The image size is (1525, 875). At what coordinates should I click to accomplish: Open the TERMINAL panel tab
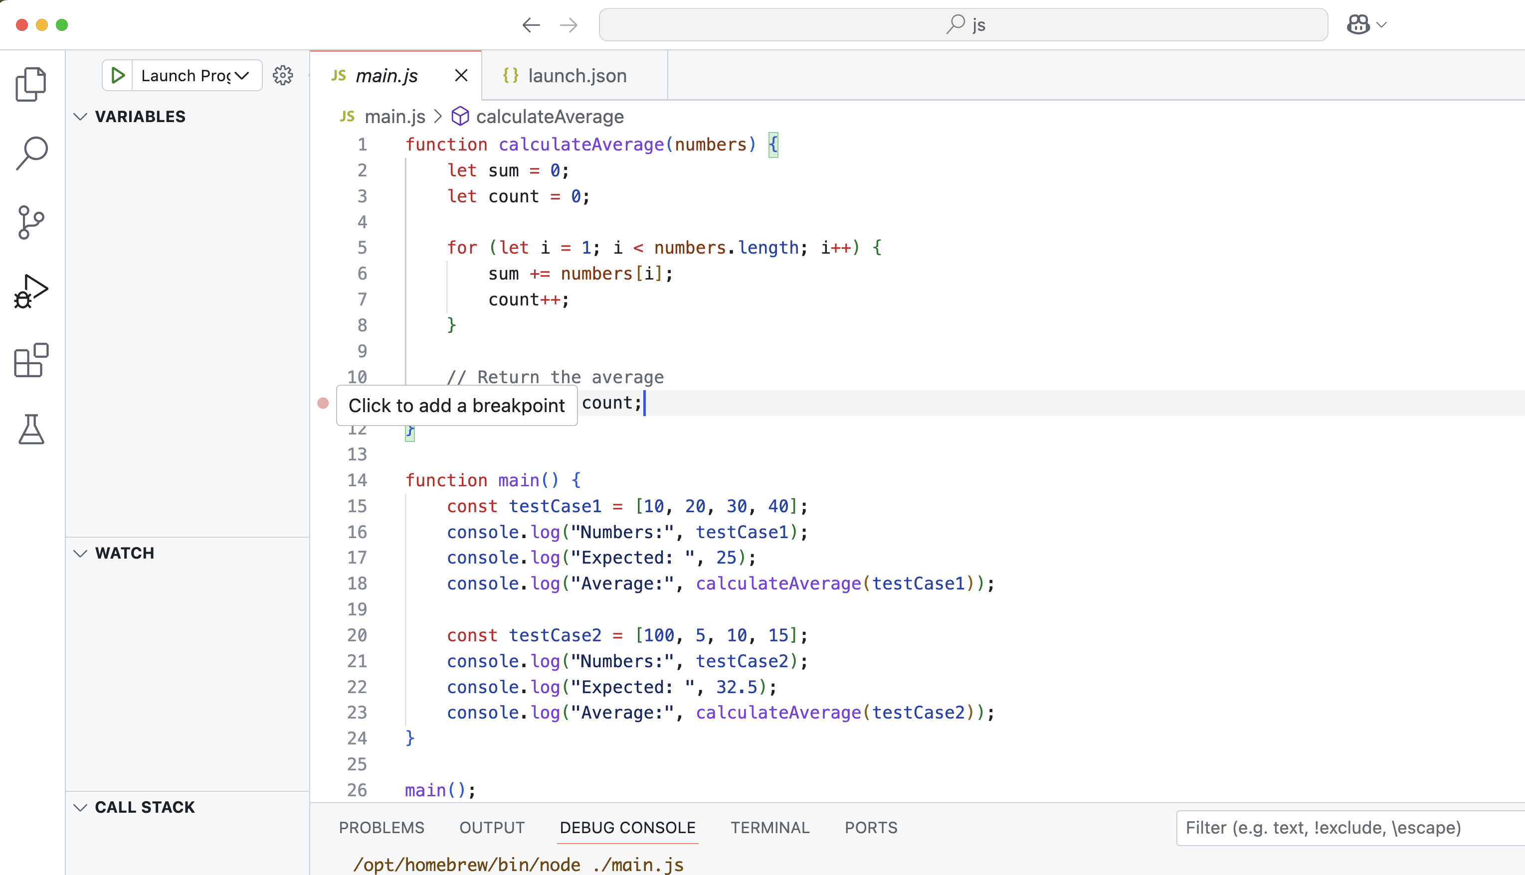[x=769, y=828]
